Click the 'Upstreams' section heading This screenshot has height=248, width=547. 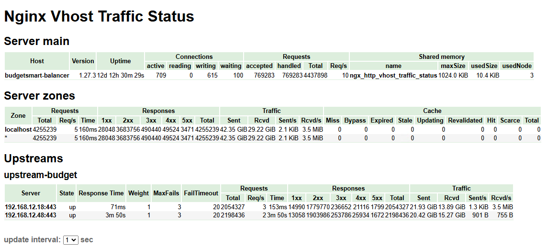(33, 158)
